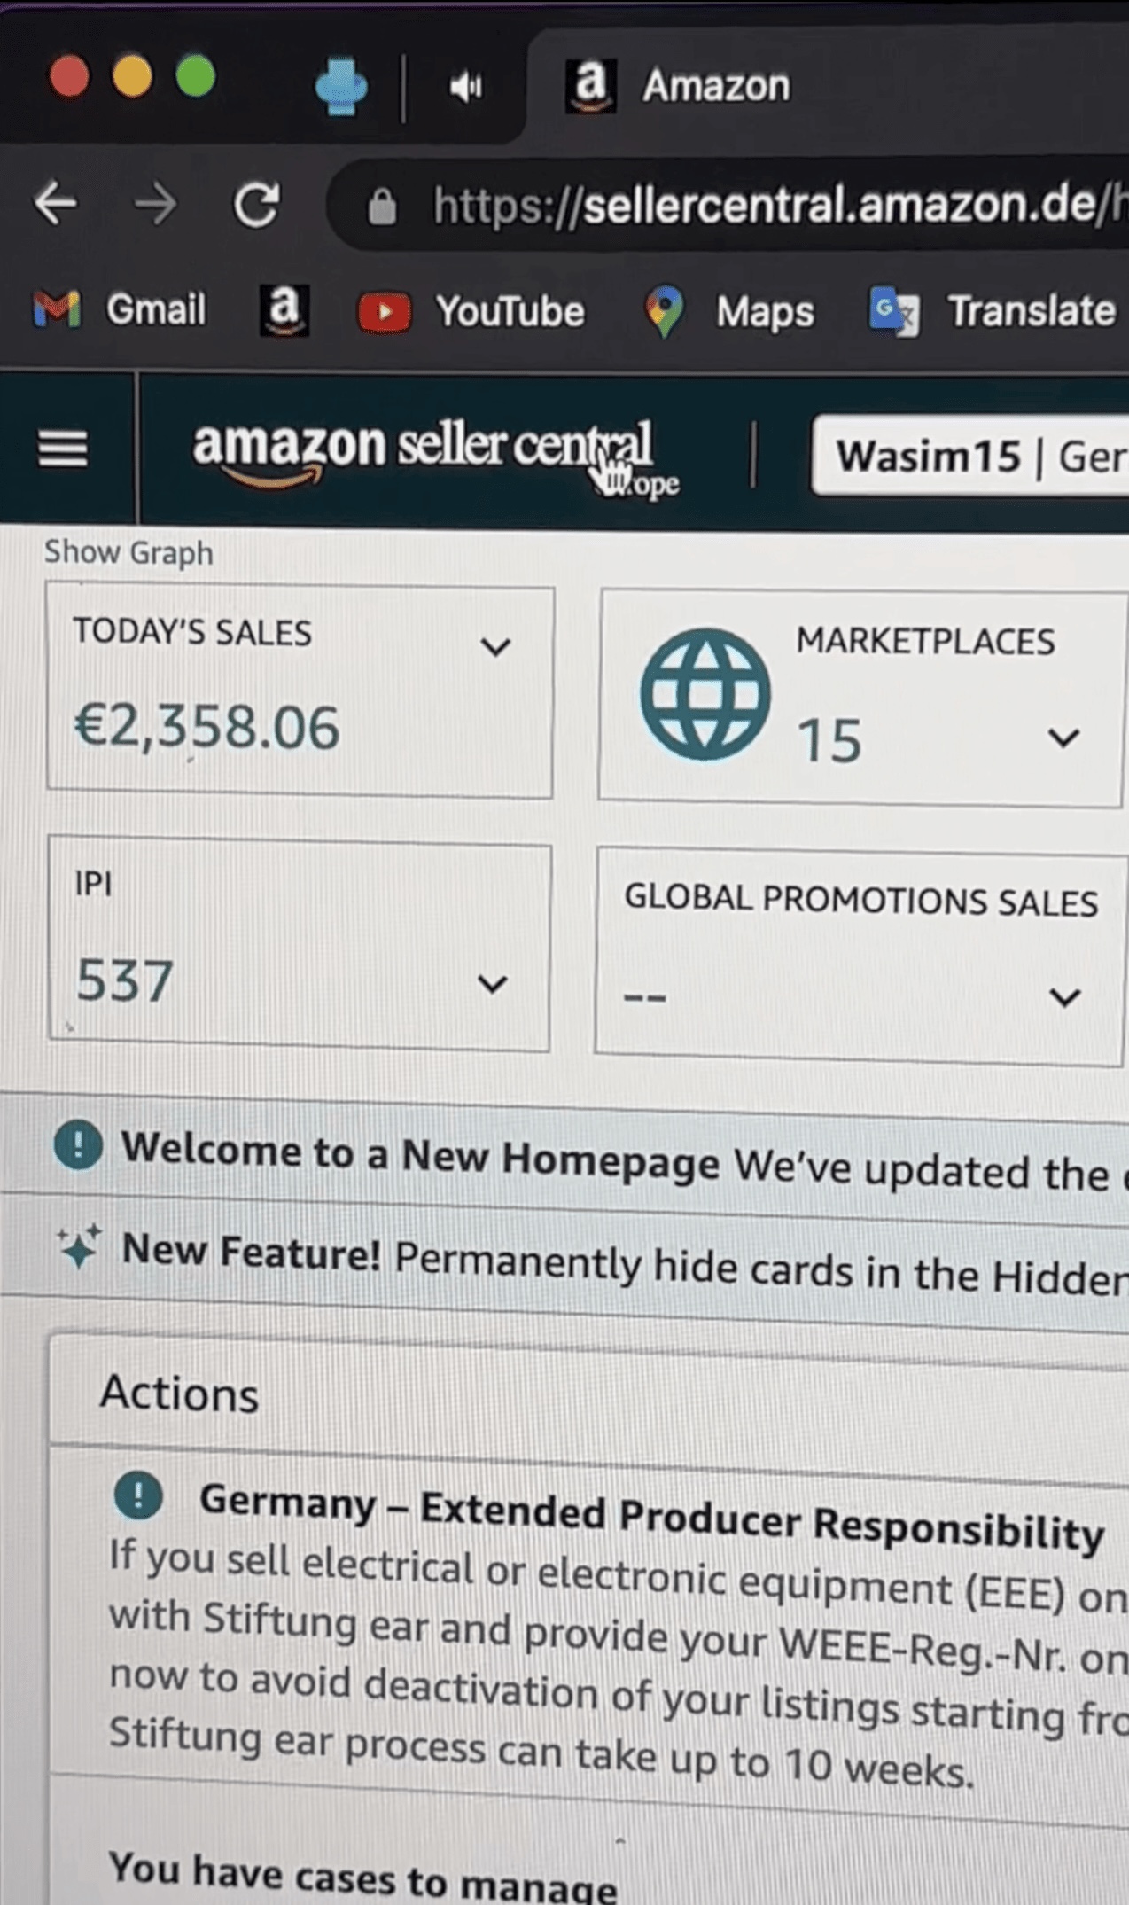This screenshot has height=1905, width=1129.
Task: Click the padlock site security icon
Action: click(x=382, y=207)
